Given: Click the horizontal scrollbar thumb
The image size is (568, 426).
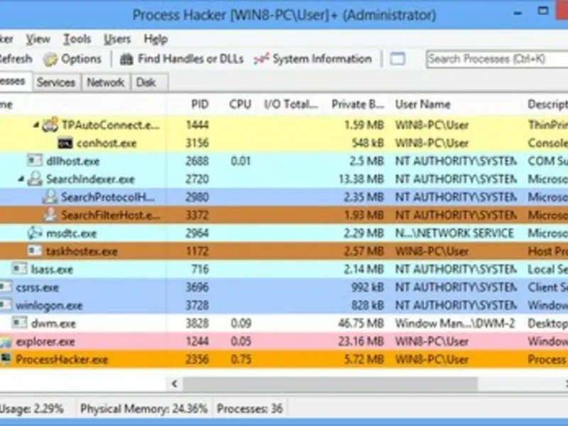Looking at the screenshot, I should point(330,383).
